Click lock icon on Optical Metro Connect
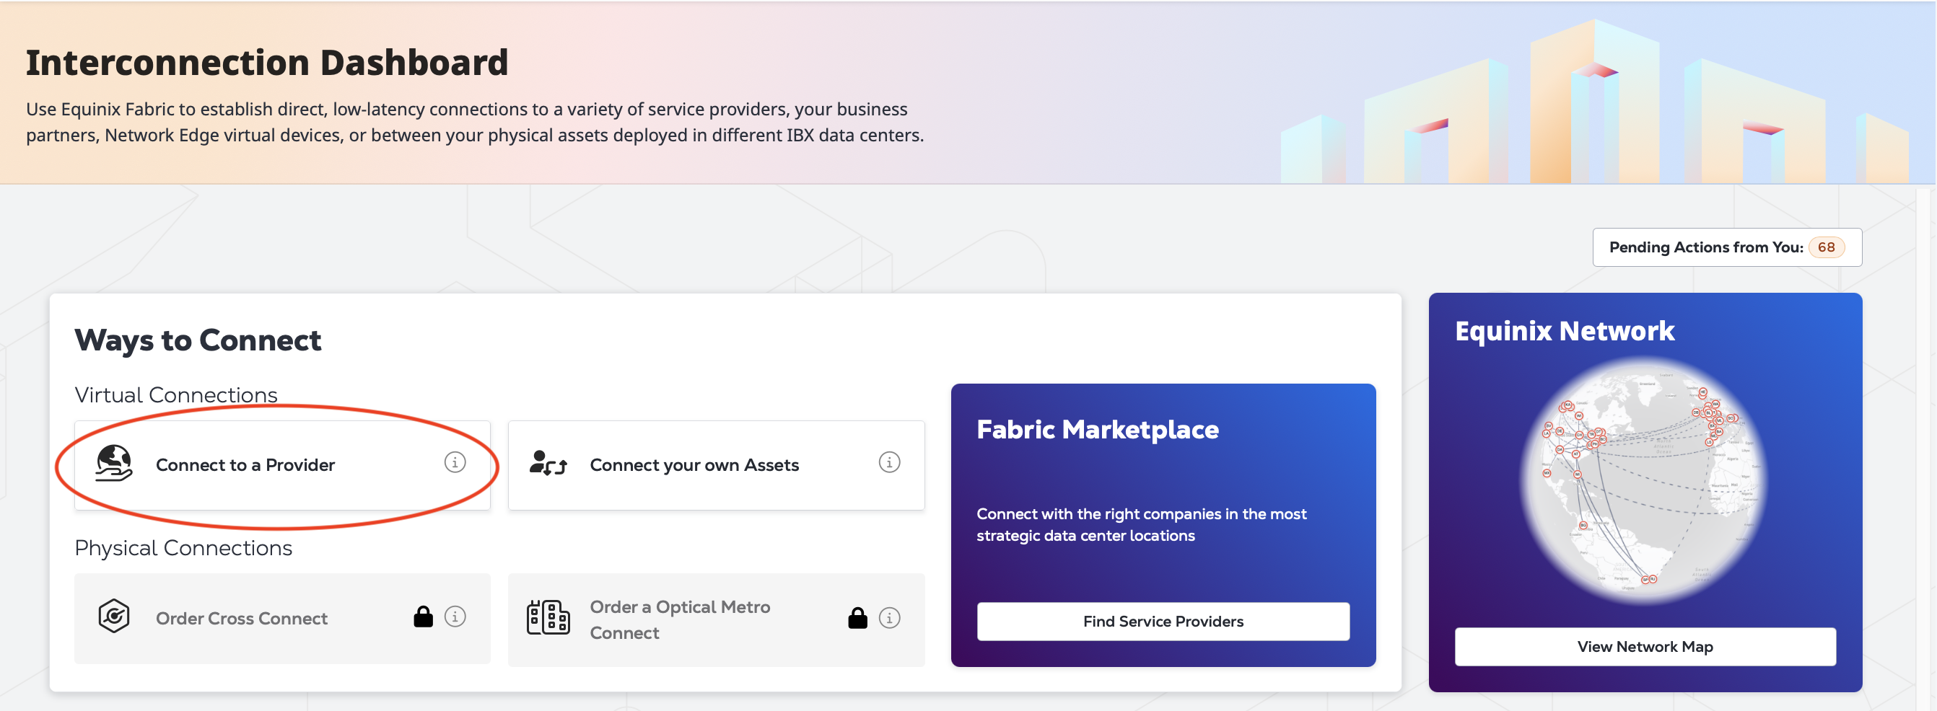 [x=857, y=618]
